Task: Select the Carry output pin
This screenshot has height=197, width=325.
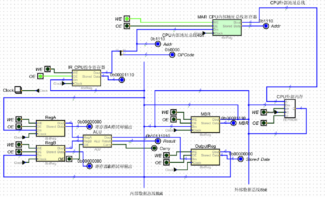Action: click(x=154, y=148)
